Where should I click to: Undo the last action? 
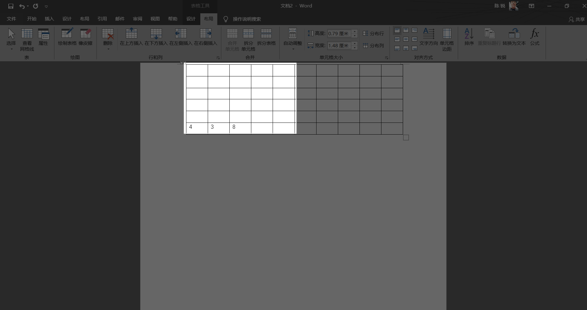pos(22,6)
